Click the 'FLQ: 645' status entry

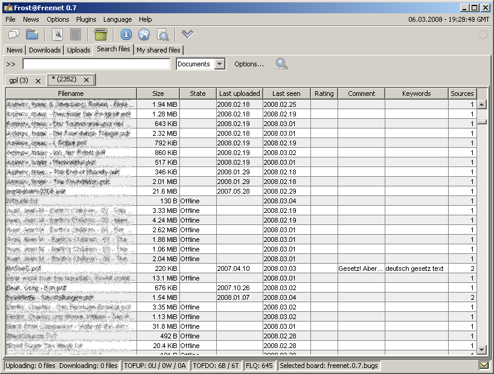click(259, 366)
